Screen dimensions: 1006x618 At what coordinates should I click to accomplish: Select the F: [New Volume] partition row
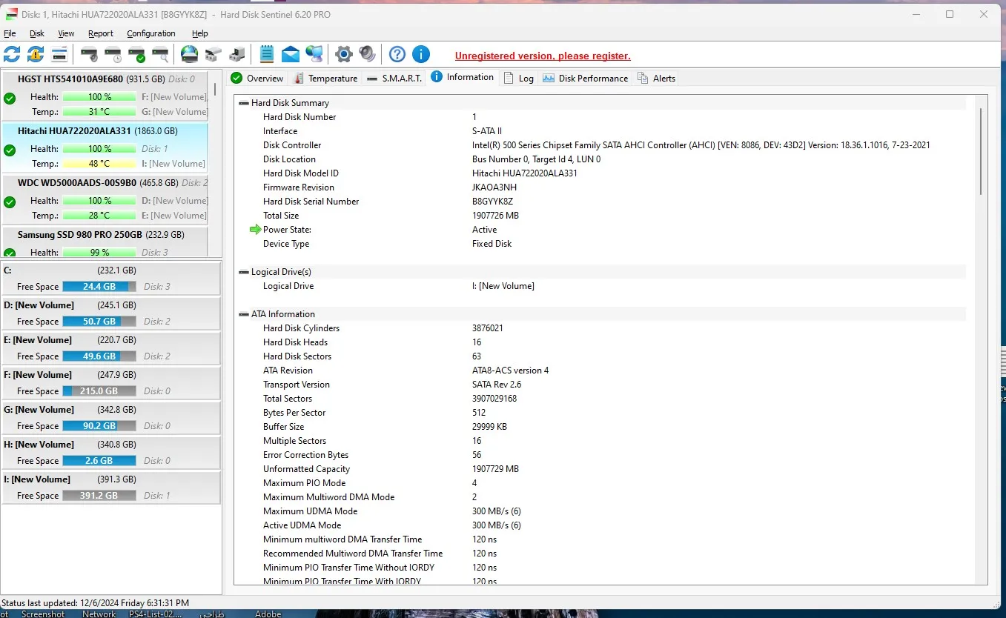pyautogui.click(x=111, y=383)
